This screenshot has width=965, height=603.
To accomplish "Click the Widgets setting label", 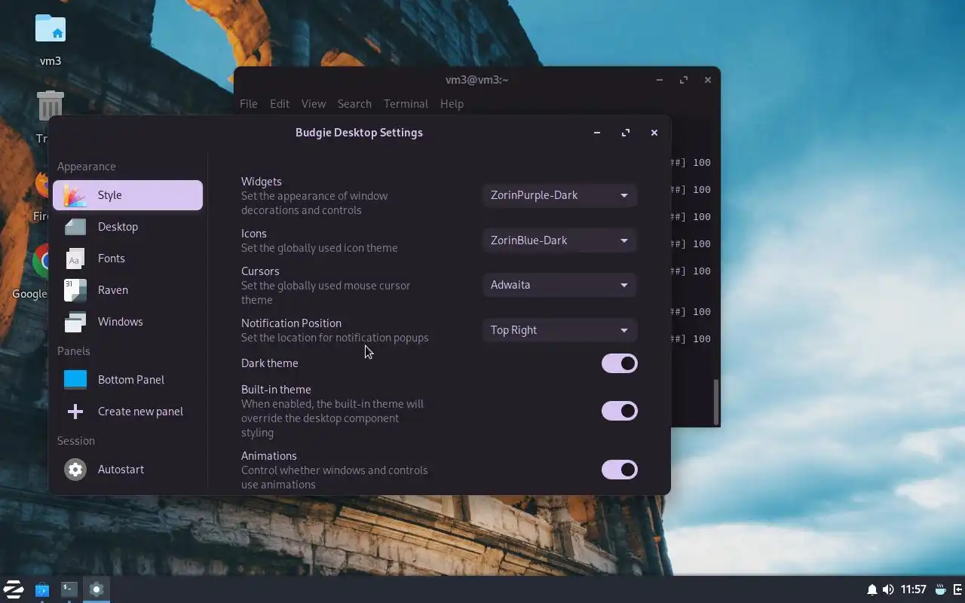I will tap(262, 182).
